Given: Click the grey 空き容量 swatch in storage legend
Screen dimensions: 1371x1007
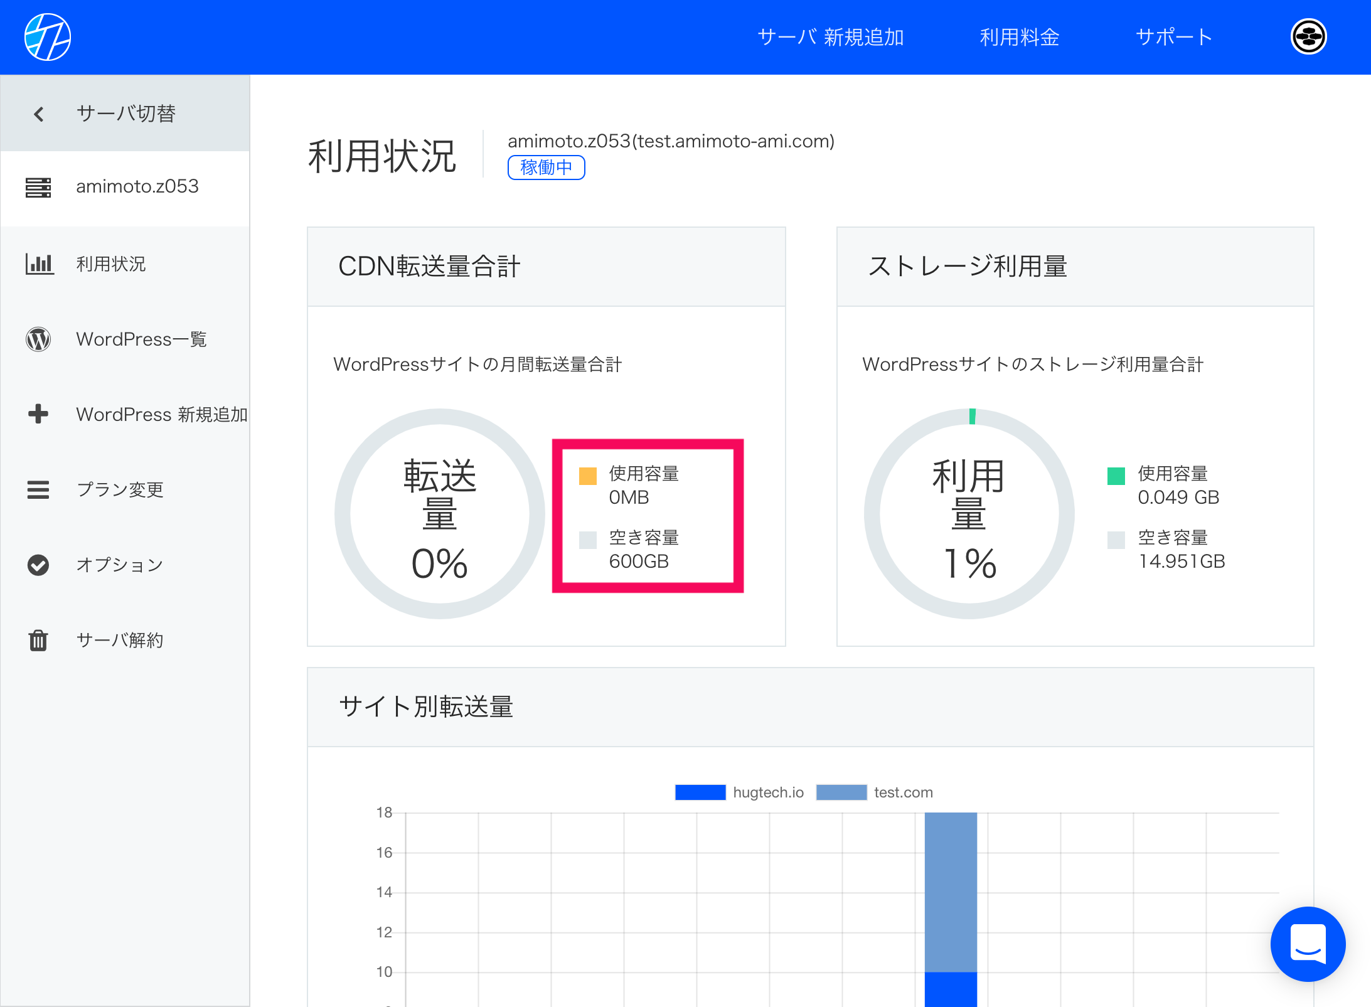Looking at the screenshot, I should point(1116,540).
